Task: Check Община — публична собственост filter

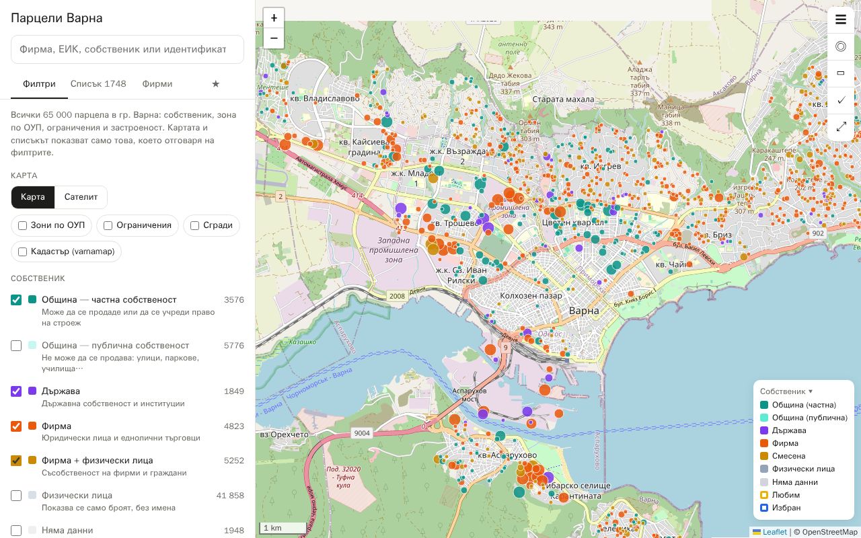Action: (x=16, y=346)
